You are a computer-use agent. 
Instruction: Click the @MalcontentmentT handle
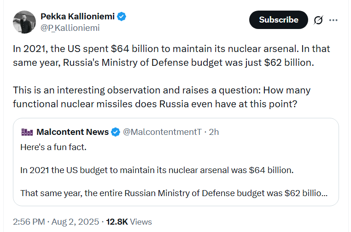162,132
